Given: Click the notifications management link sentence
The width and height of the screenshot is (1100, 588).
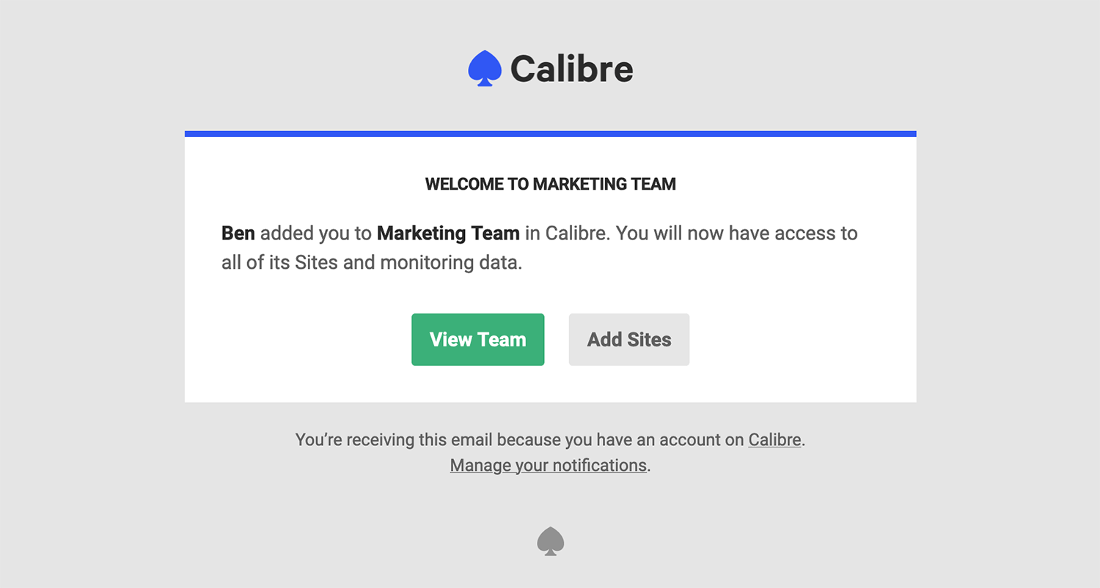Looking at the screenshot, I should (x=547, y=464).
